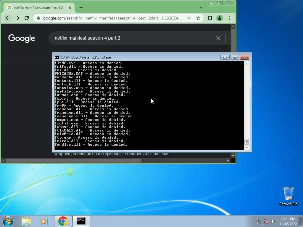303x227 pixels.
Task: Open volume speaker tray icon
Action: point(273,221)
